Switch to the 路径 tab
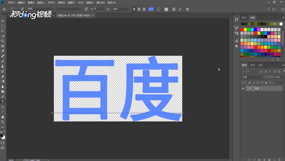 pyautogui.click(x=261, y=65)
